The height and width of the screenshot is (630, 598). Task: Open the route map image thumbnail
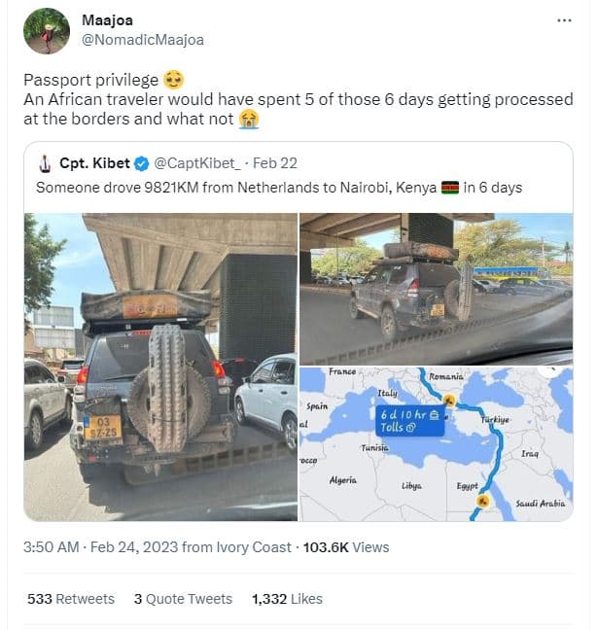[x=436, y=443]
